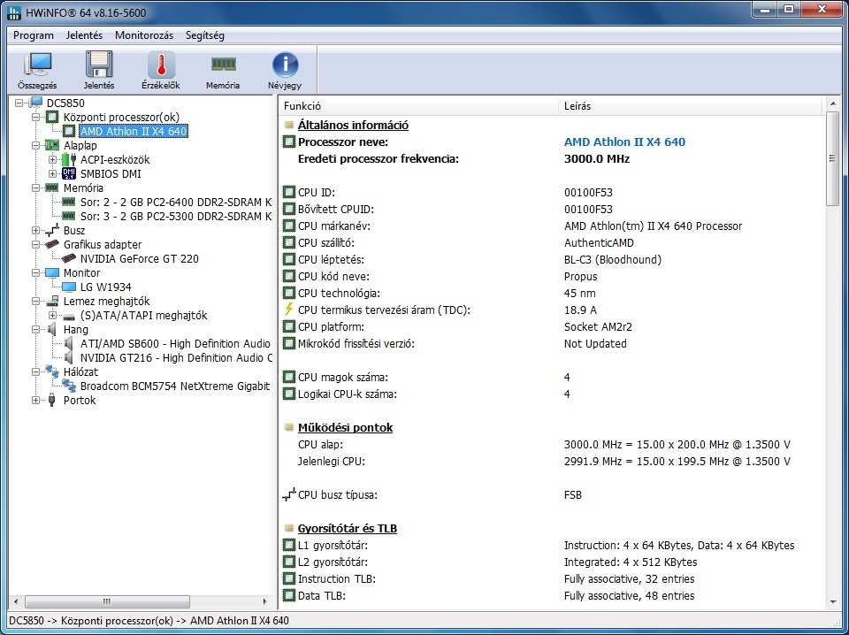This screenshot has height=635, width=849.
Task: Click the L2 gyorsítótár row
Action: tap(552, 562)
